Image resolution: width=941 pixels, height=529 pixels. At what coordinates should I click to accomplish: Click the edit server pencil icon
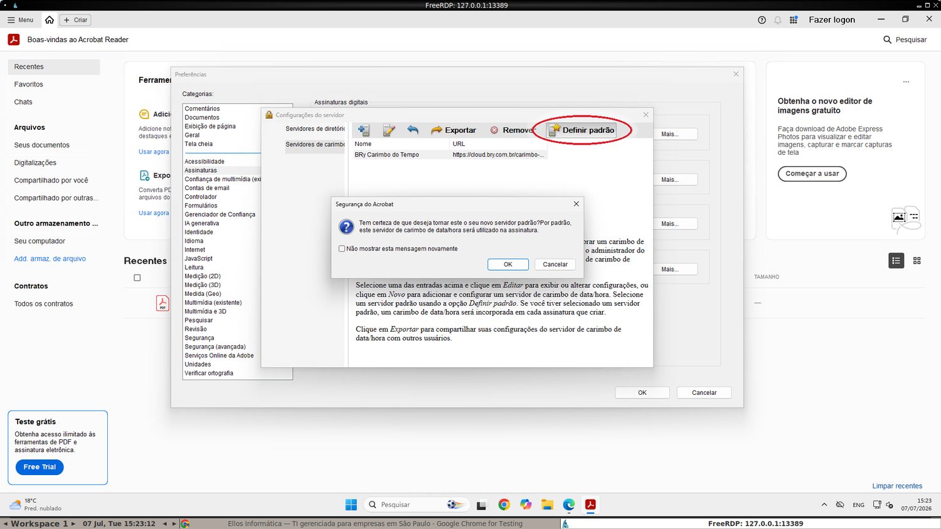[389, 130]
